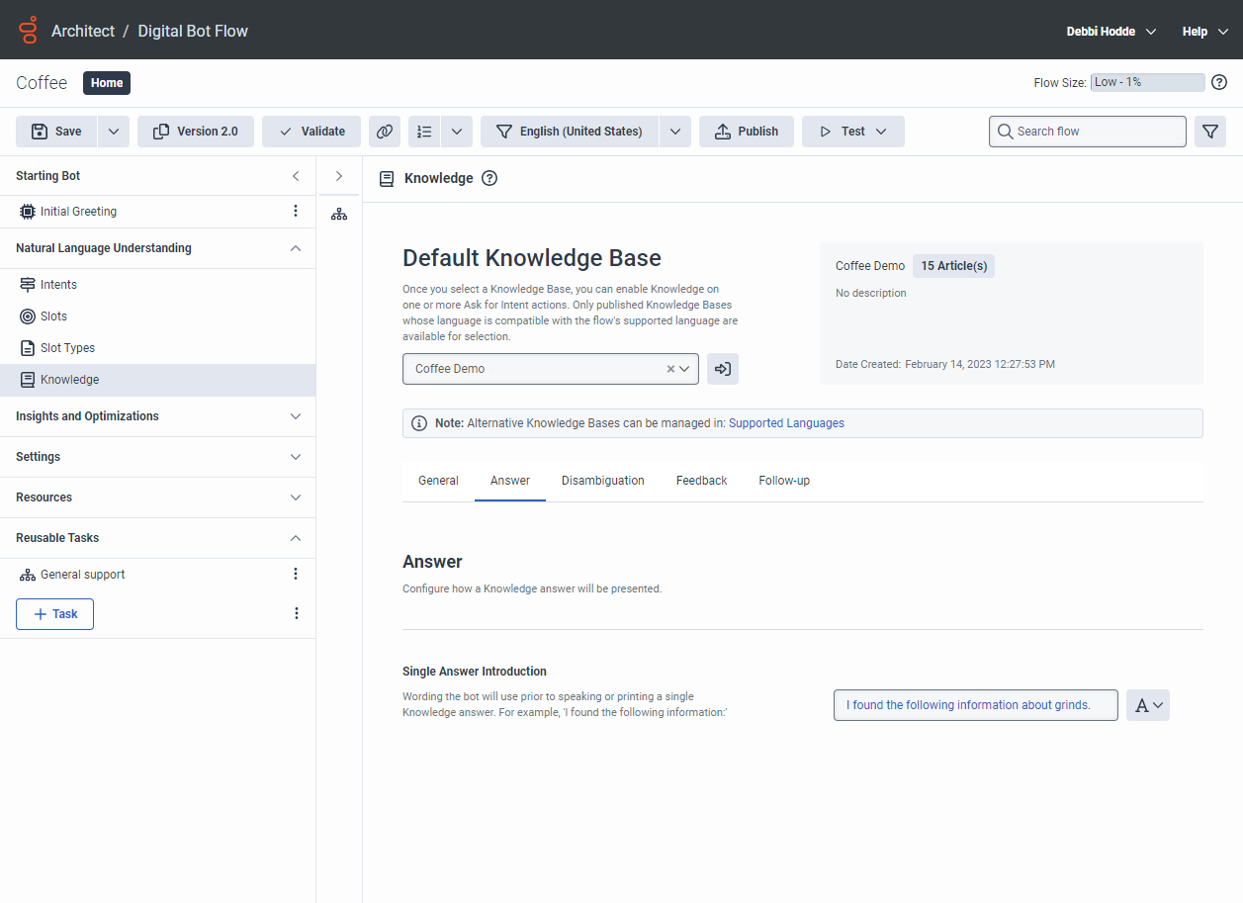Click the numbered list icon button

(x=425, y=132)
